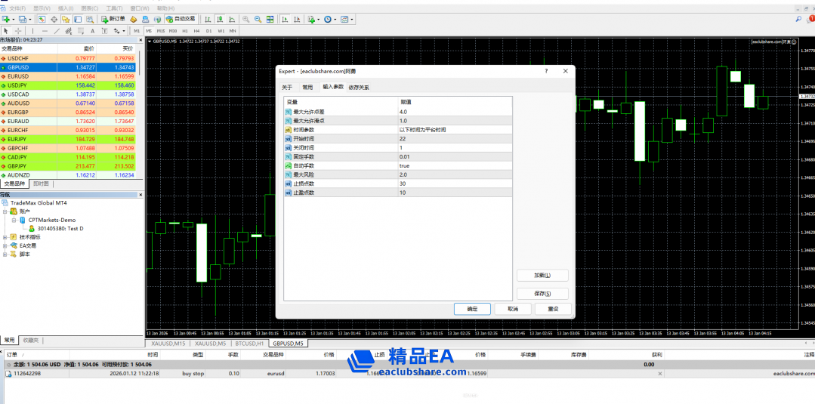Switch to XAUUSD,M15 chart tab
Screen dimensions: 815x404
tap(168, 344)
